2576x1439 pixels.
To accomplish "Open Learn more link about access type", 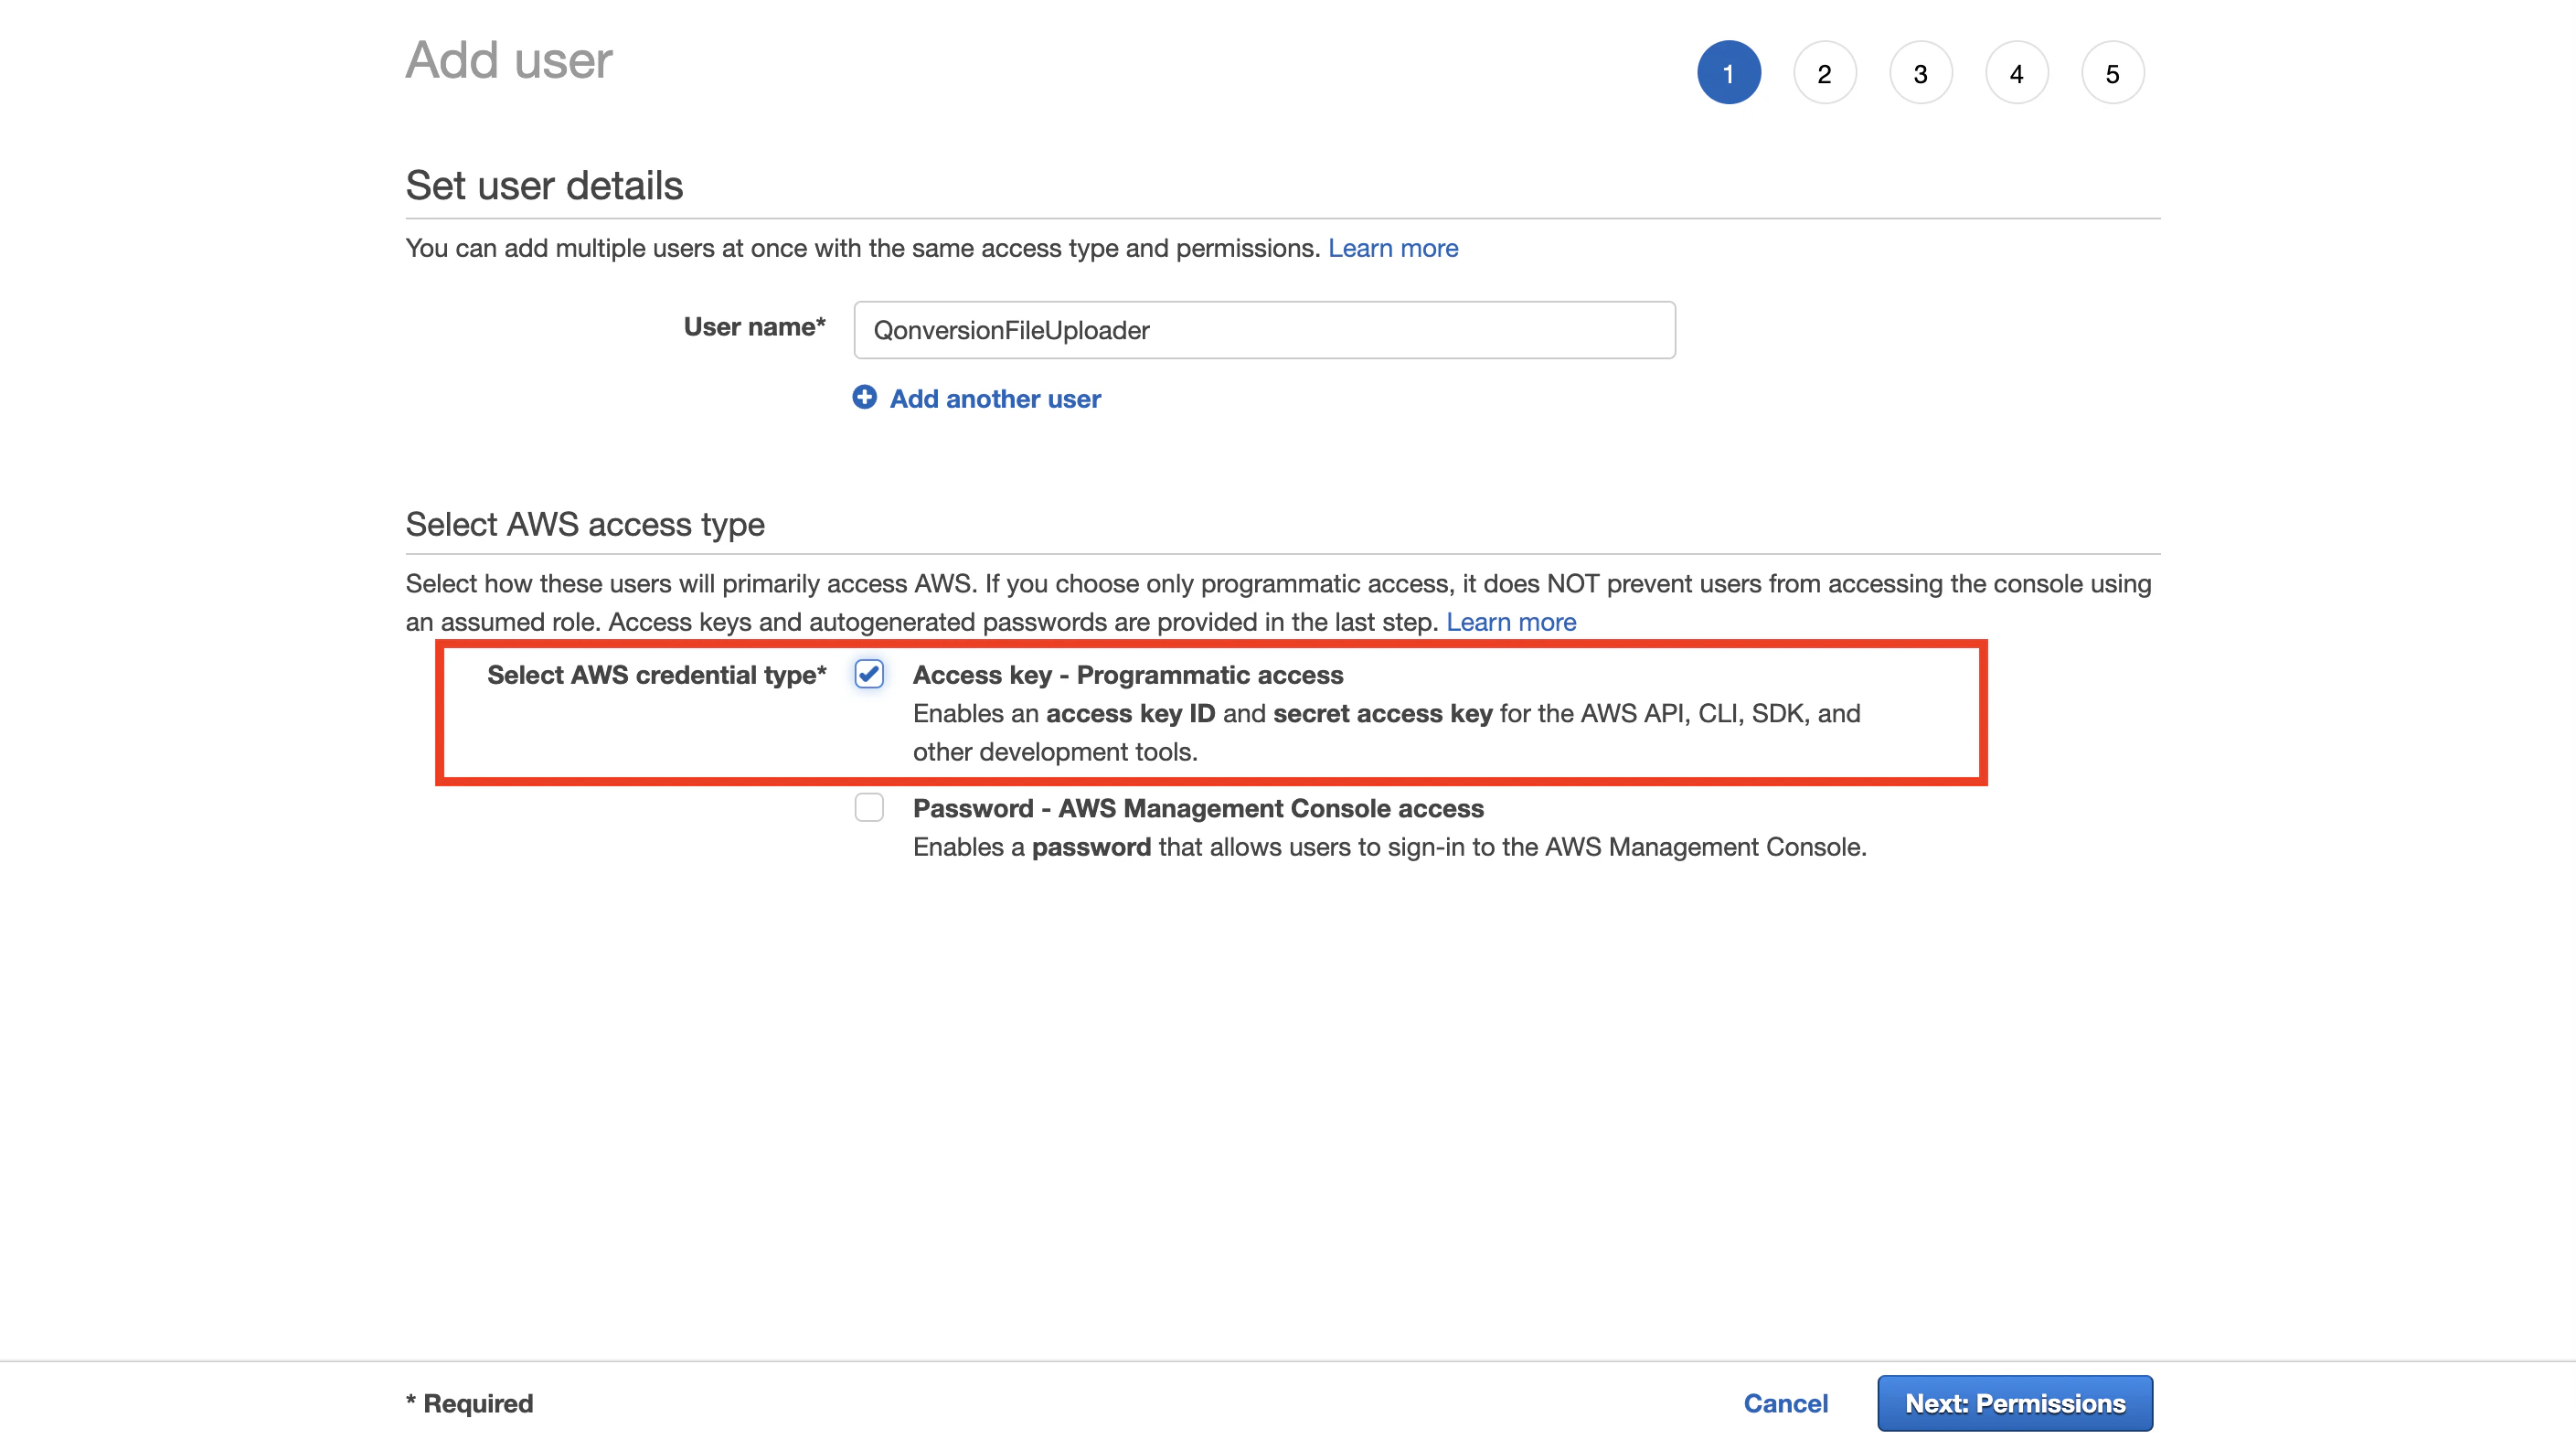I will 1510,622.
